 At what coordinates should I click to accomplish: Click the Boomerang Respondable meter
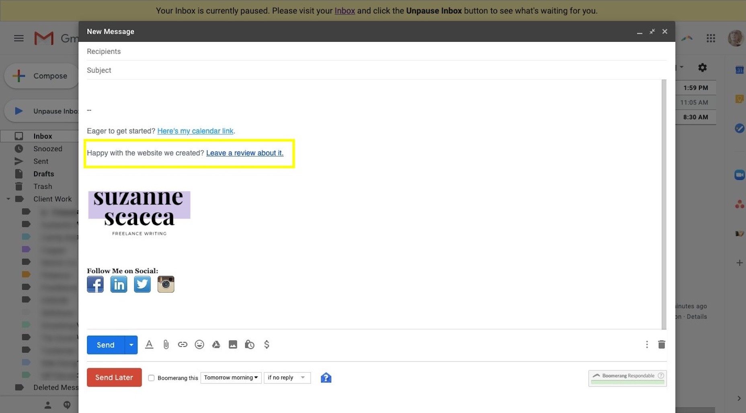pyautogui.click(x=627, y=378)
